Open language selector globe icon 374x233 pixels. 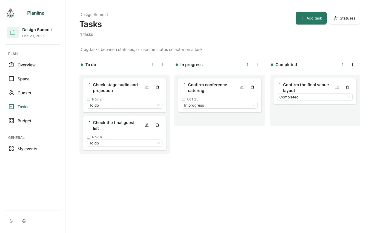24,221
